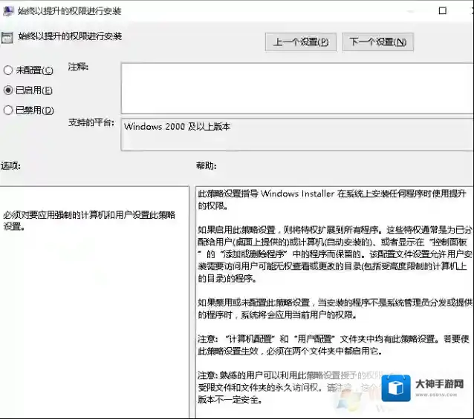Click the policy setting icon beside the heading
This screenshot has width=474, height=419.
tap(7, 38)
